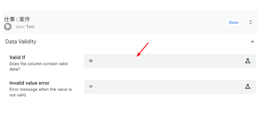Open flask icon in Invalid value error field
The image size is (258, 127).
coord(248,86)
